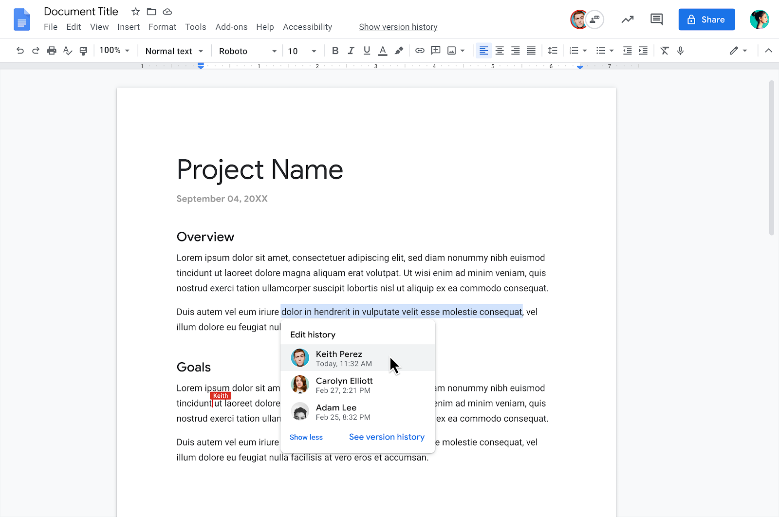Click the Show less link
Image resolution: width=779 pixels, height=517 pixels.
[x=306, y=437]
